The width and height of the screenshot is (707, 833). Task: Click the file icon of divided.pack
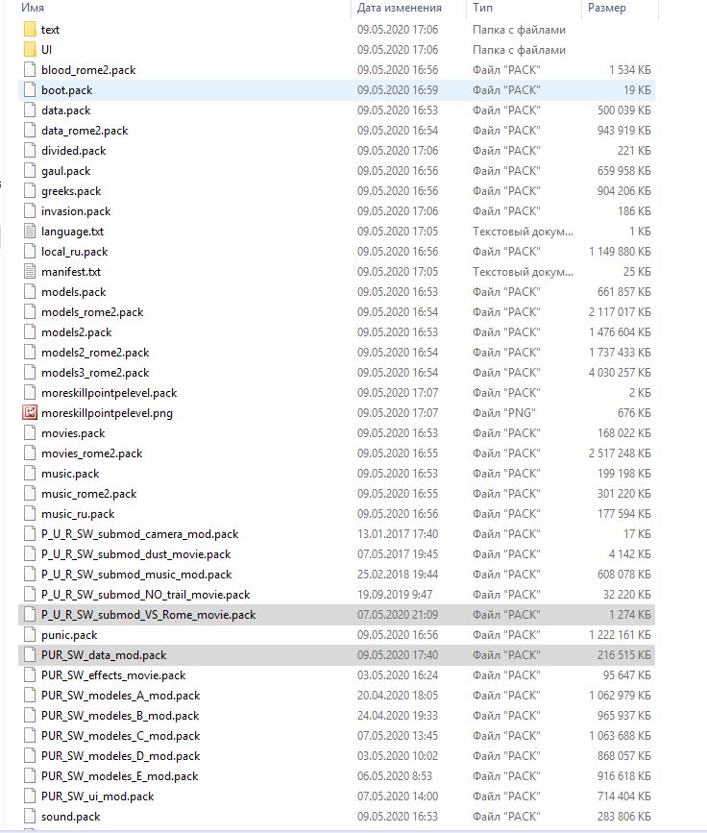click(x=30, y=150)
